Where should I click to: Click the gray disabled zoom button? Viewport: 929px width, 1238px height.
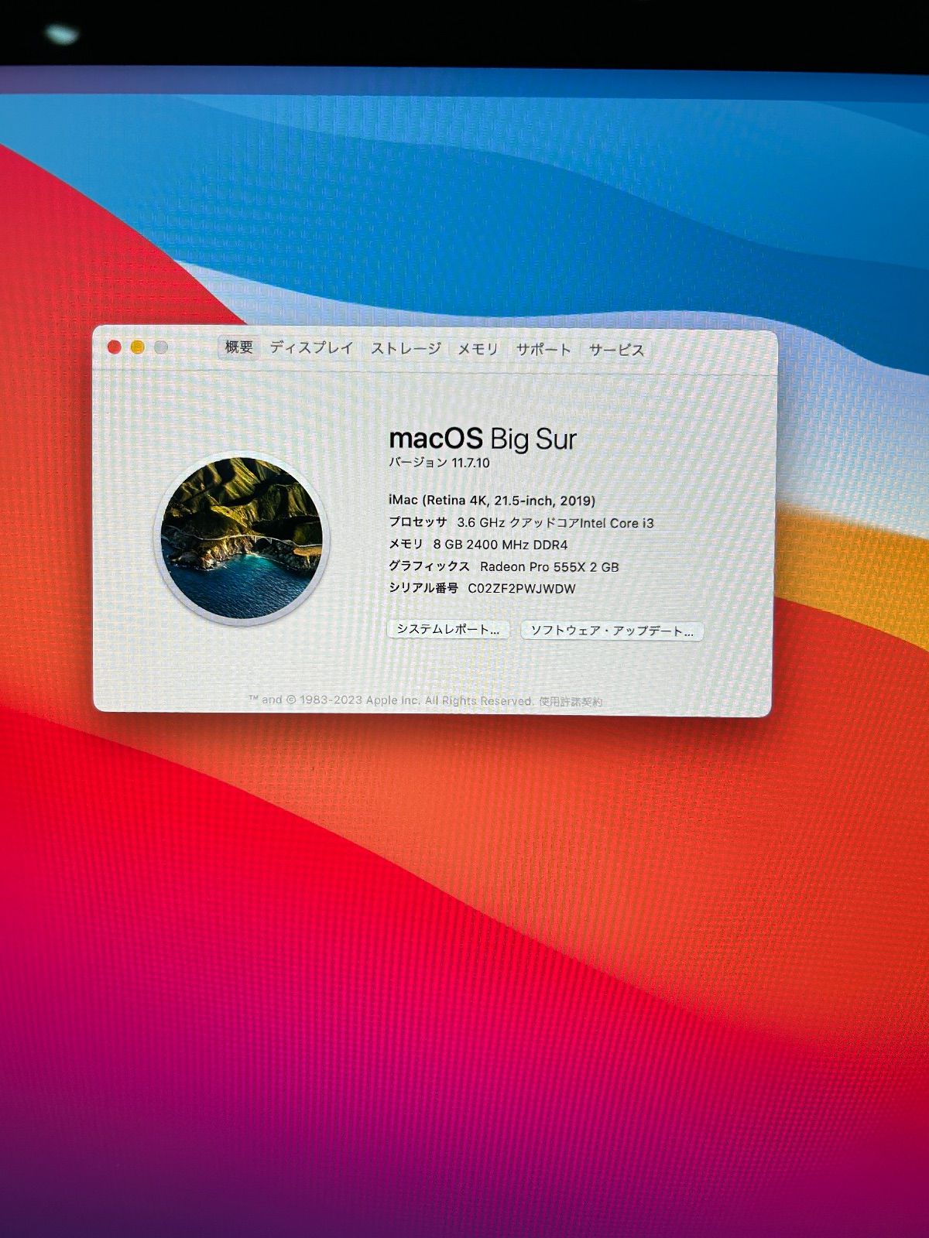pos(161,347)
